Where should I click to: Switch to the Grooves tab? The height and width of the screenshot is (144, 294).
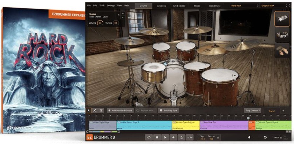tap(161, 6)
